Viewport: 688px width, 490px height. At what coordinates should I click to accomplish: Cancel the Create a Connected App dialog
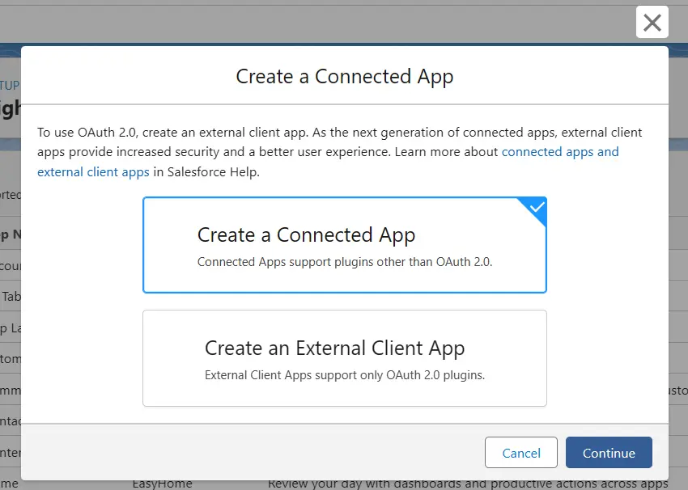(x=520, y=453)
